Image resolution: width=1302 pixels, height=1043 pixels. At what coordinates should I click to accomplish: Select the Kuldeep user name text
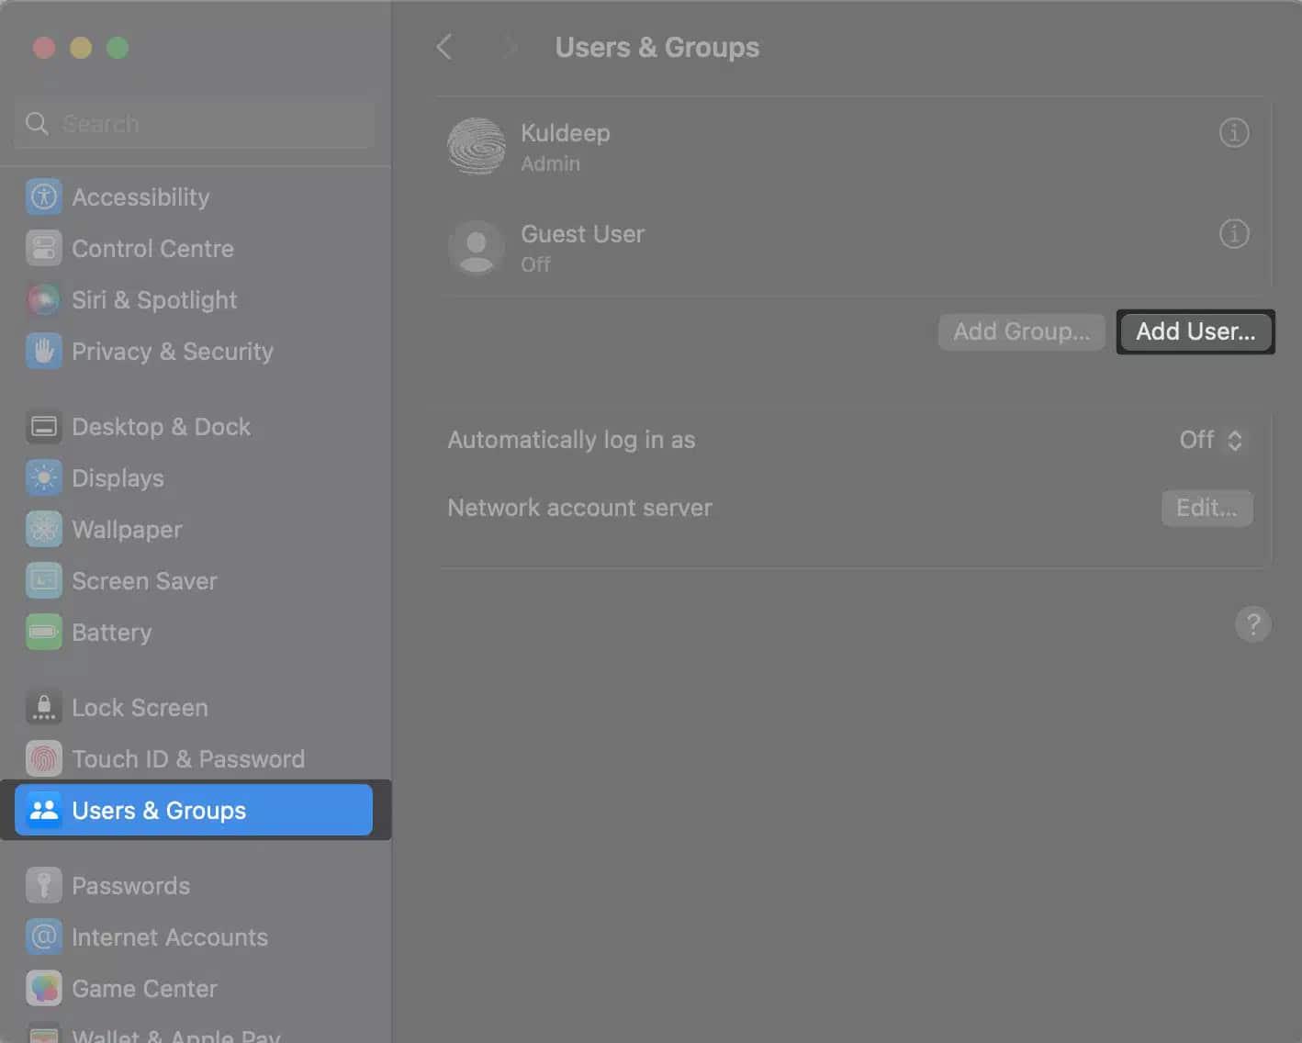(566, 133)
